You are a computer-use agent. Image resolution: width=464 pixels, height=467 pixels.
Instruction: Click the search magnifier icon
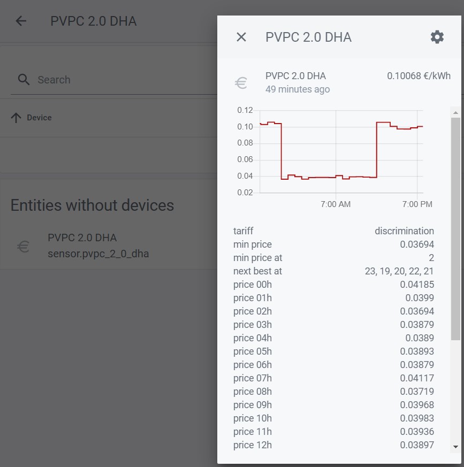click(x=24, y=80)
